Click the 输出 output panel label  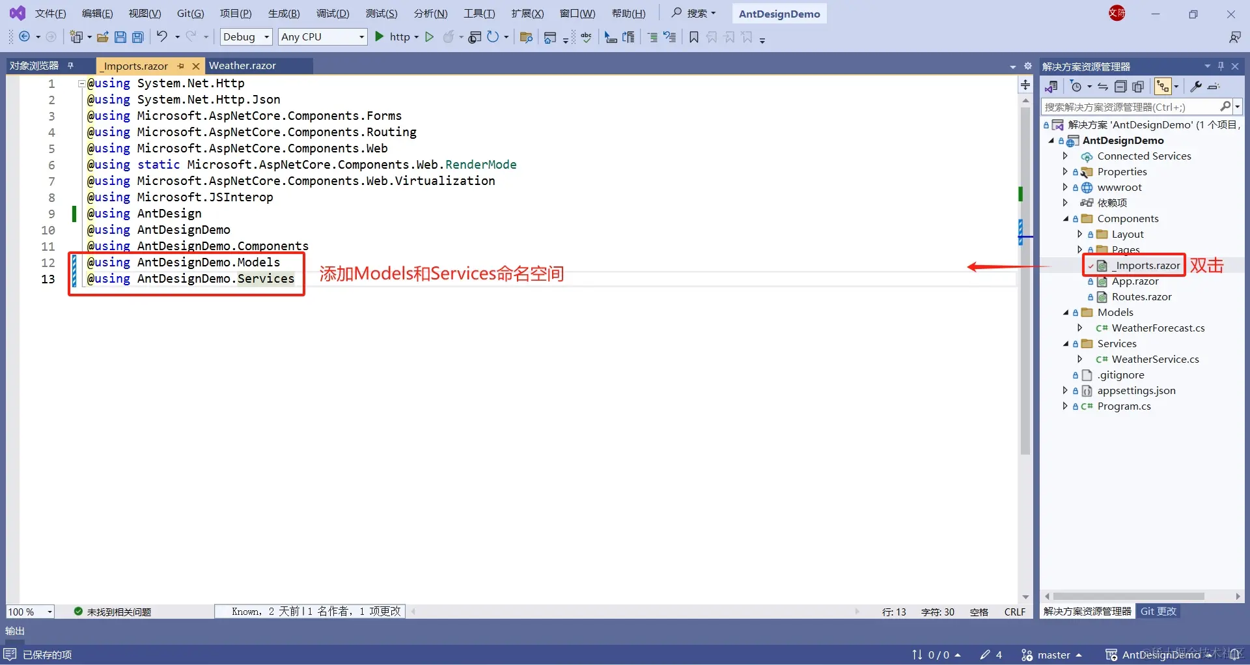pos(15,630)
